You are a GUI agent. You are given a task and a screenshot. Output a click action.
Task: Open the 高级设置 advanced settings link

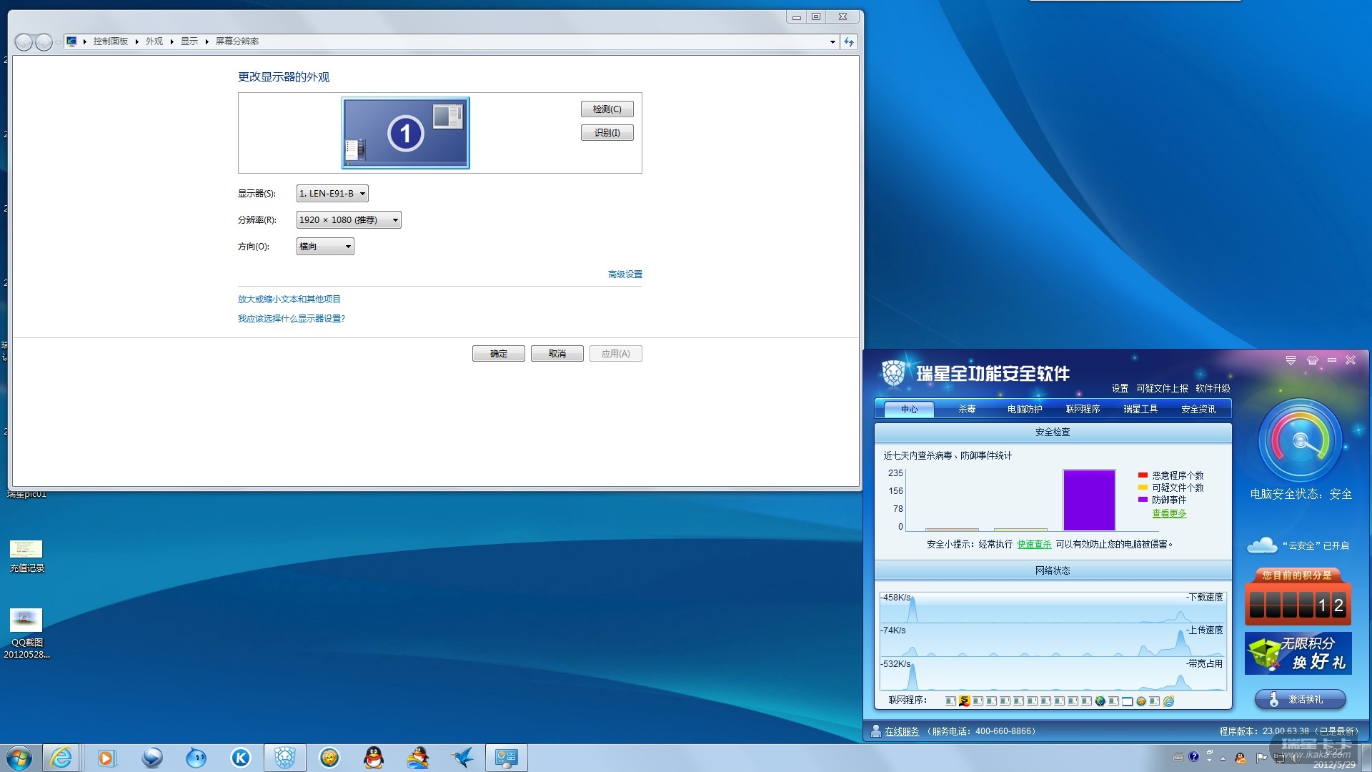[625, 274]
